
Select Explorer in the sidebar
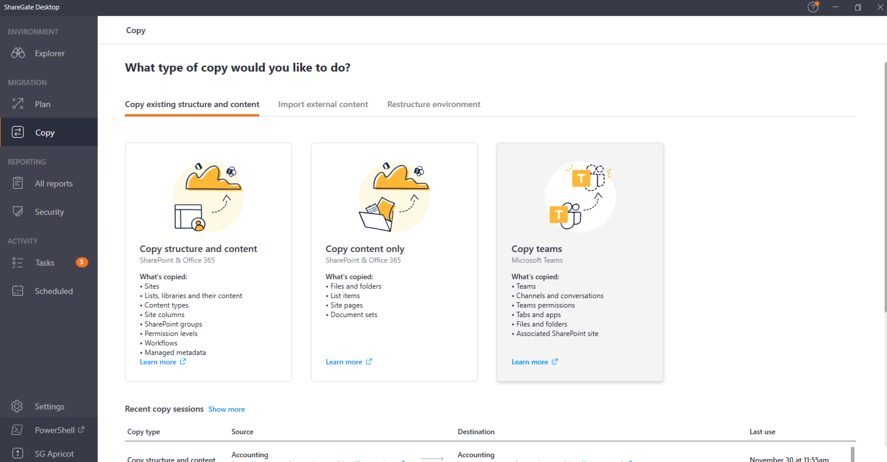[x=49, y=53]
